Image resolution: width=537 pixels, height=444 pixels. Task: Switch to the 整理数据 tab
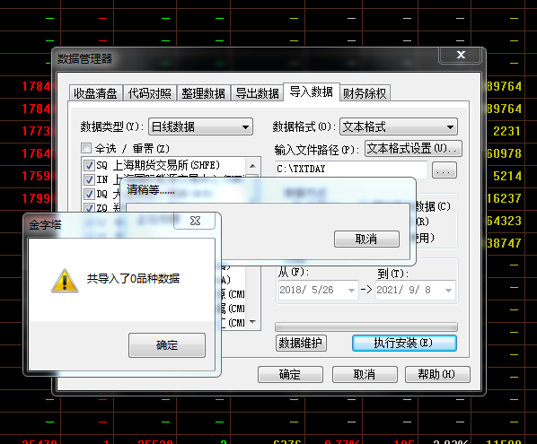tap(204, 93)
